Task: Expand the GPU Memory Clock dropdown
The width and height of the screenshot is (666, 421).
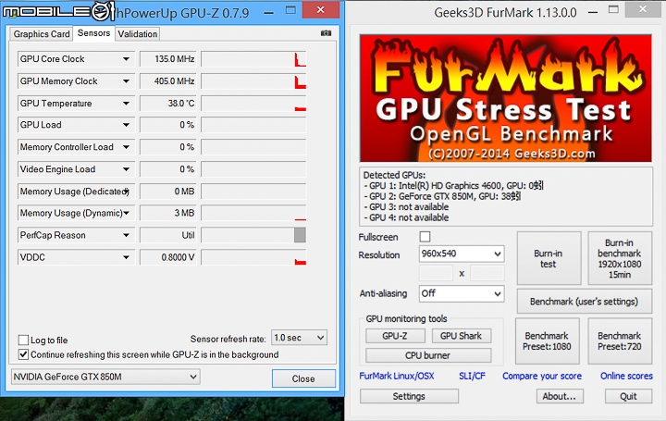Action: coord(126,81)
